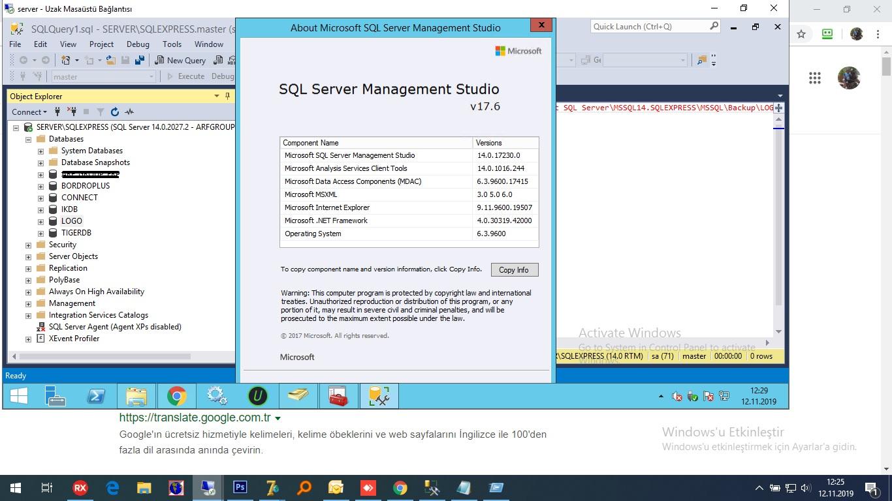
Task: Open Activity Monitor from Object Explorer toolbar
Action: (129, 112)
